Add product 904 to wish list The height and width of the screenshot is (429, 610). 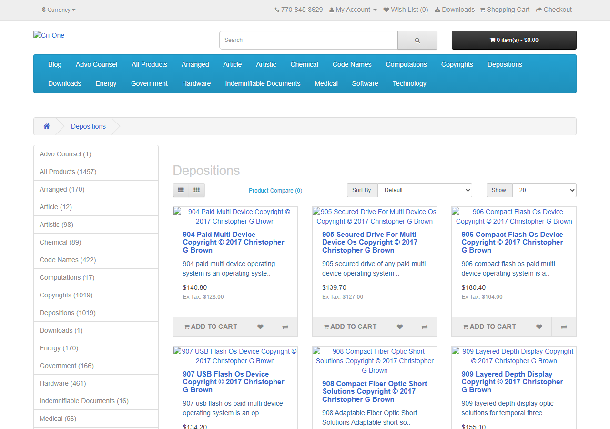(260, 327)
